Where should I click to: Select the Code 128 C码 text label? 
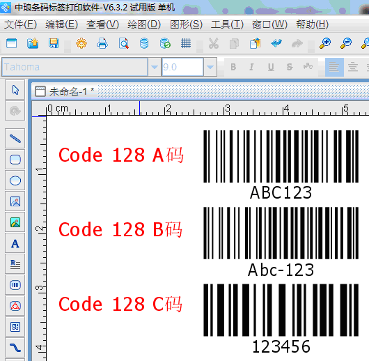coord(120,304)
